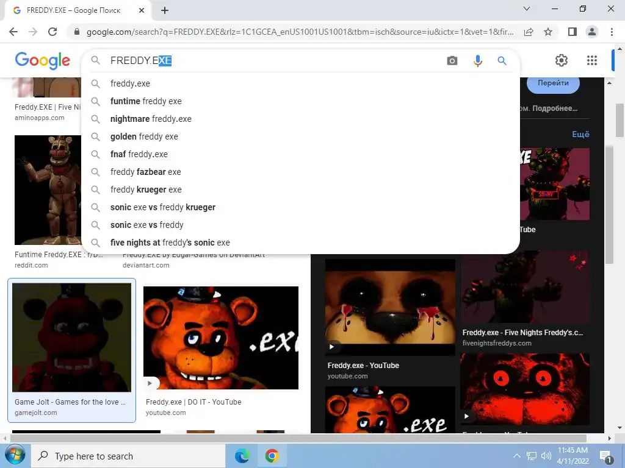This screenshot has height=468, width=625.
Task: Choose suggestion "sonic exe vs freddy krueger"
Action: [x=300, y=207]
